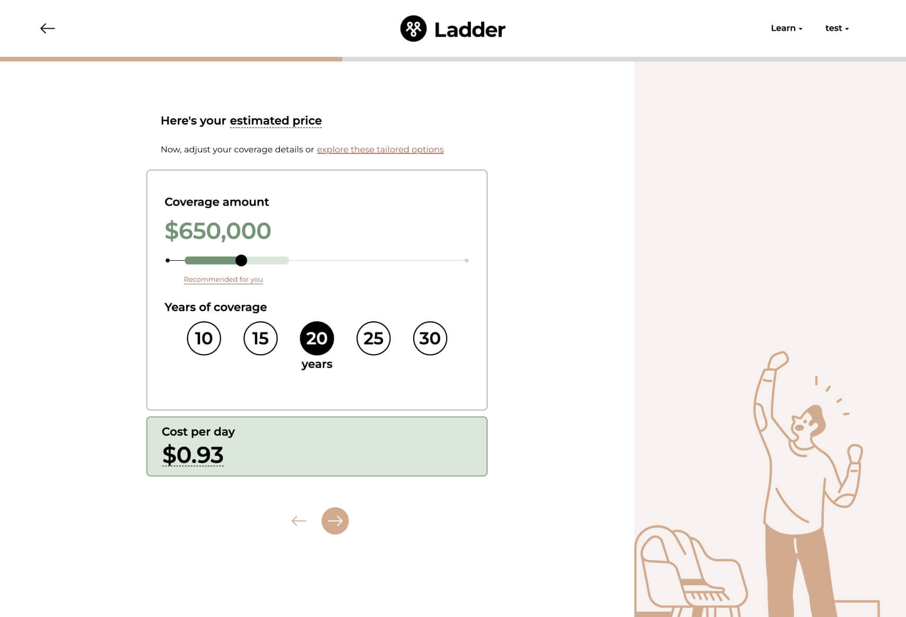Click the light green recommended slider range

pyautogui.click(x=268, y=260)
